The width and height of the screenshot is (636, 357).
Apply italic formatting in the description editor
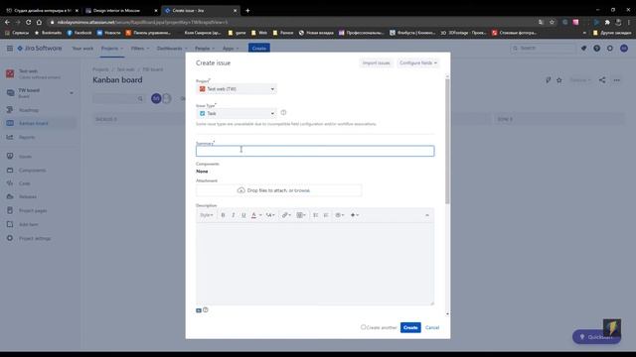click(234, 215)
